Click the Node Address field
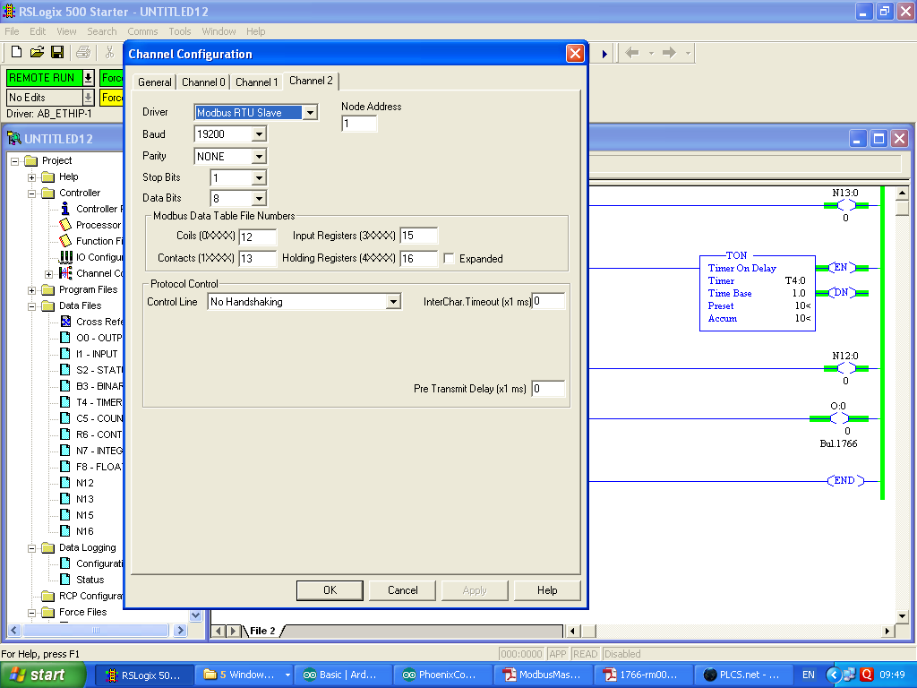The width and height of the screenshot is (917, 688). [x=358, y=124]
